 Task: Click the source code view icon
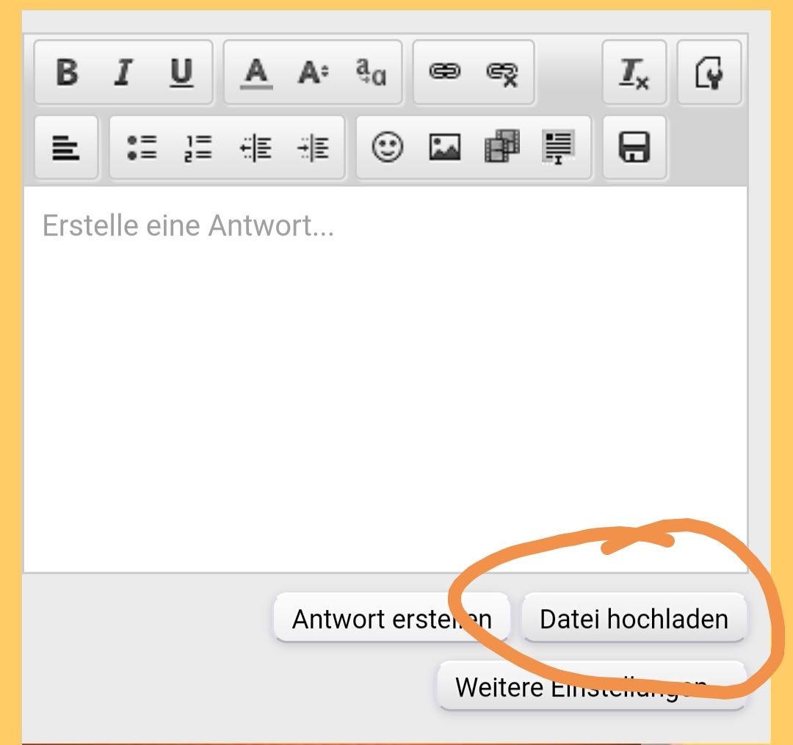click(709, 72)
